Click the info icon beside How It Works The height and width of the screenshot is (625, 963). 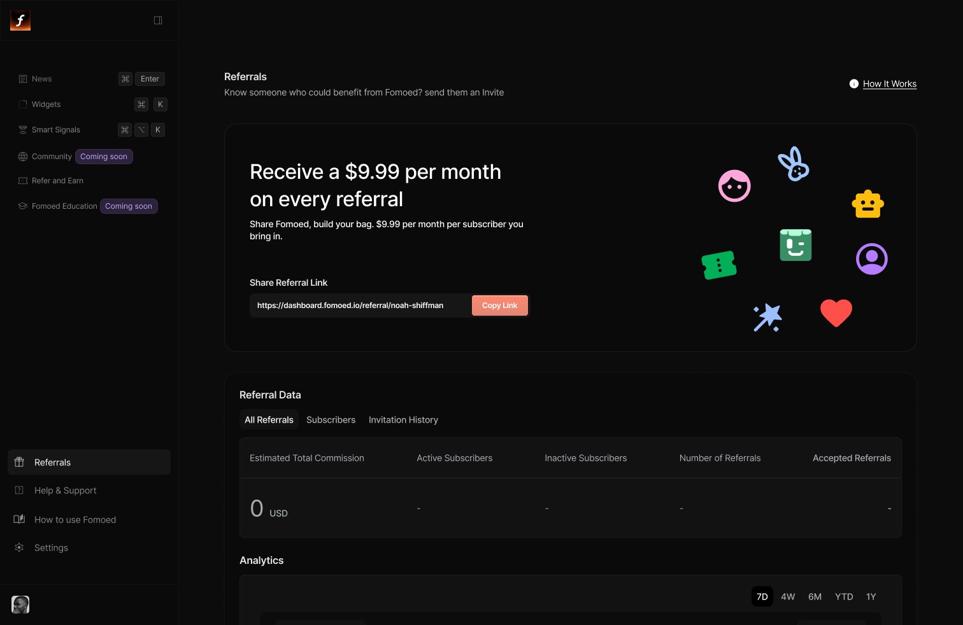pos(854,84)
